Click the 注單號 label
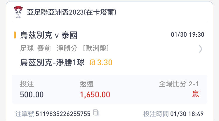The width and height of the screenshot is (219, 121). point(25,114)
